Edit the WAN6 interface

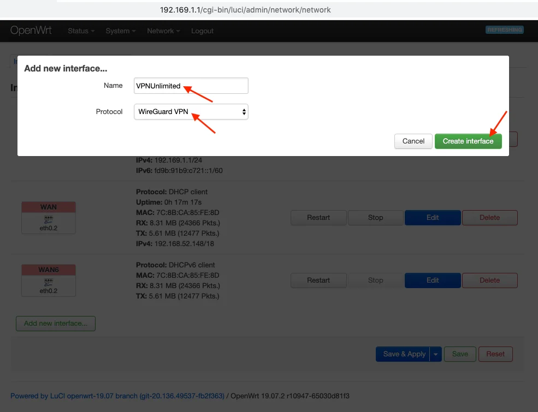tap(433, 280)
